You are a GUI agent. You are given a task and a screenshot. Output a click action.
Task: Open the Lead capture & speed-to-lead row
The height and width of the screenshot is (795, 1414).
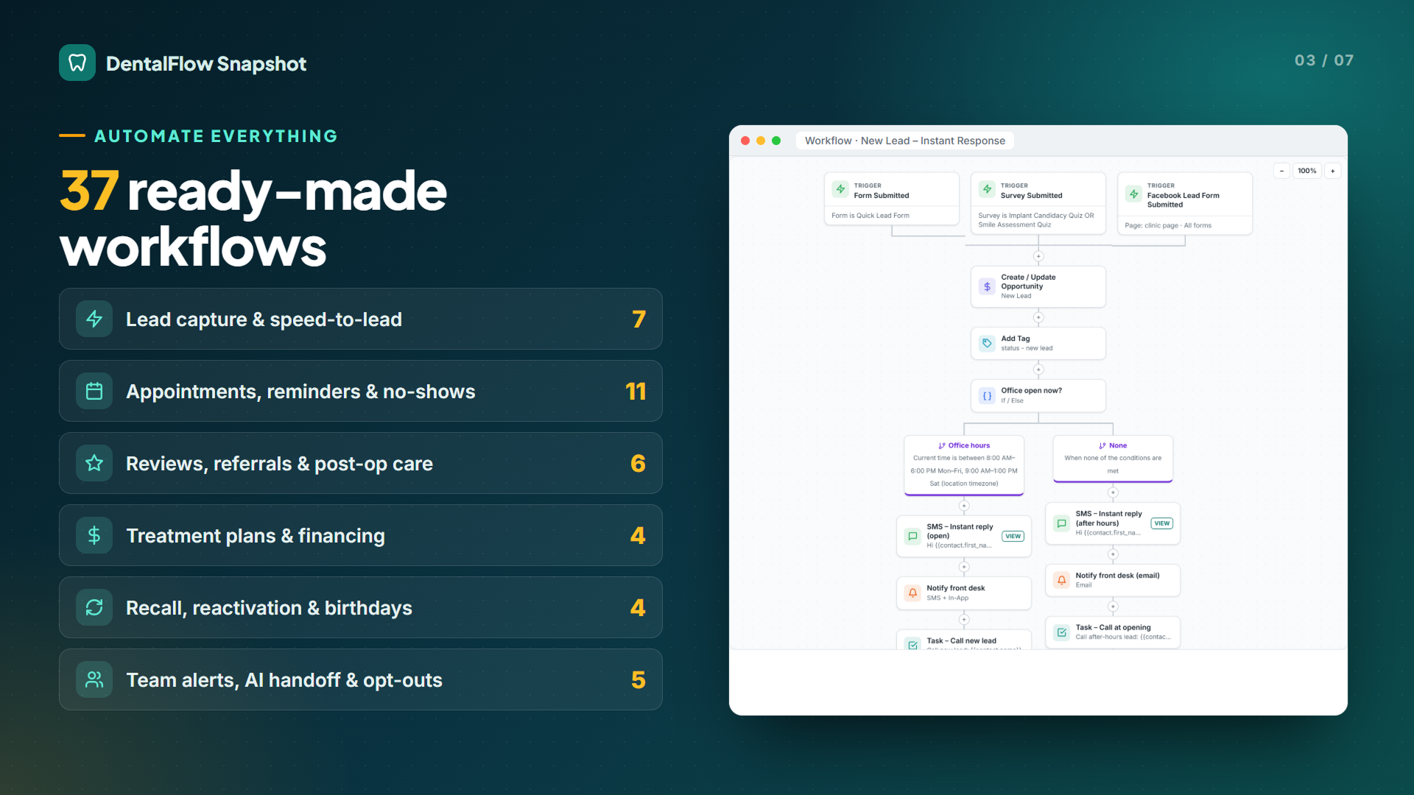coord(361,319)
